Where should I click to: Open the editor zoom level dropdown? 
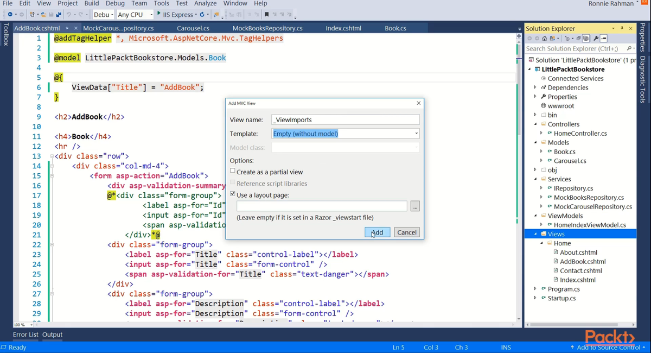pos(30,325)
